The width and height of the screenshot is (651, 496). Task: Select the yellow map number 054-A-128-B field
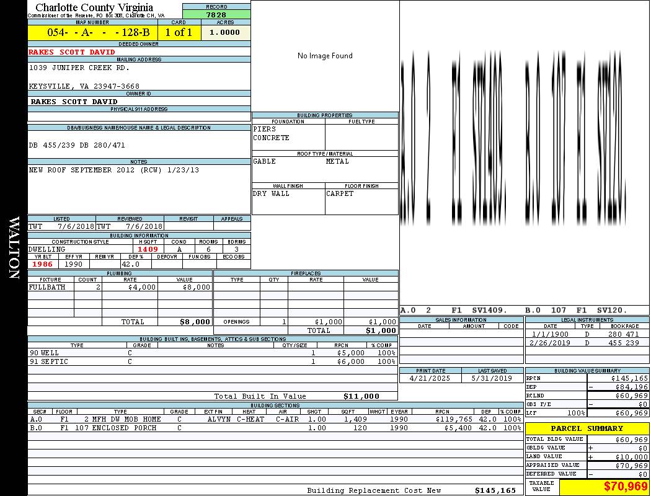(x=92, y=32)
